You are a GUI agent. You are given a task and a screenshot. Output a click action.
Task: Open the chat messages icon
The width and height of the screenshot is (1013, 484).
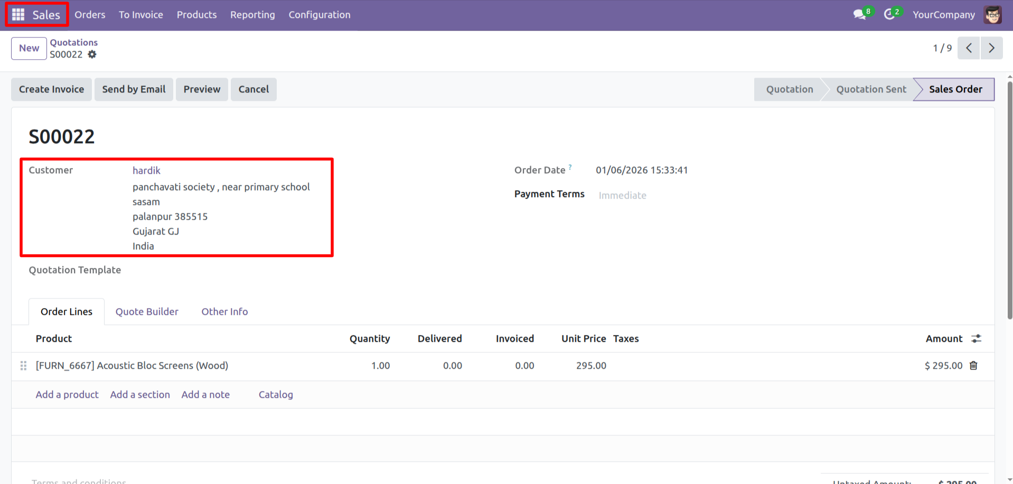(859, 15)
